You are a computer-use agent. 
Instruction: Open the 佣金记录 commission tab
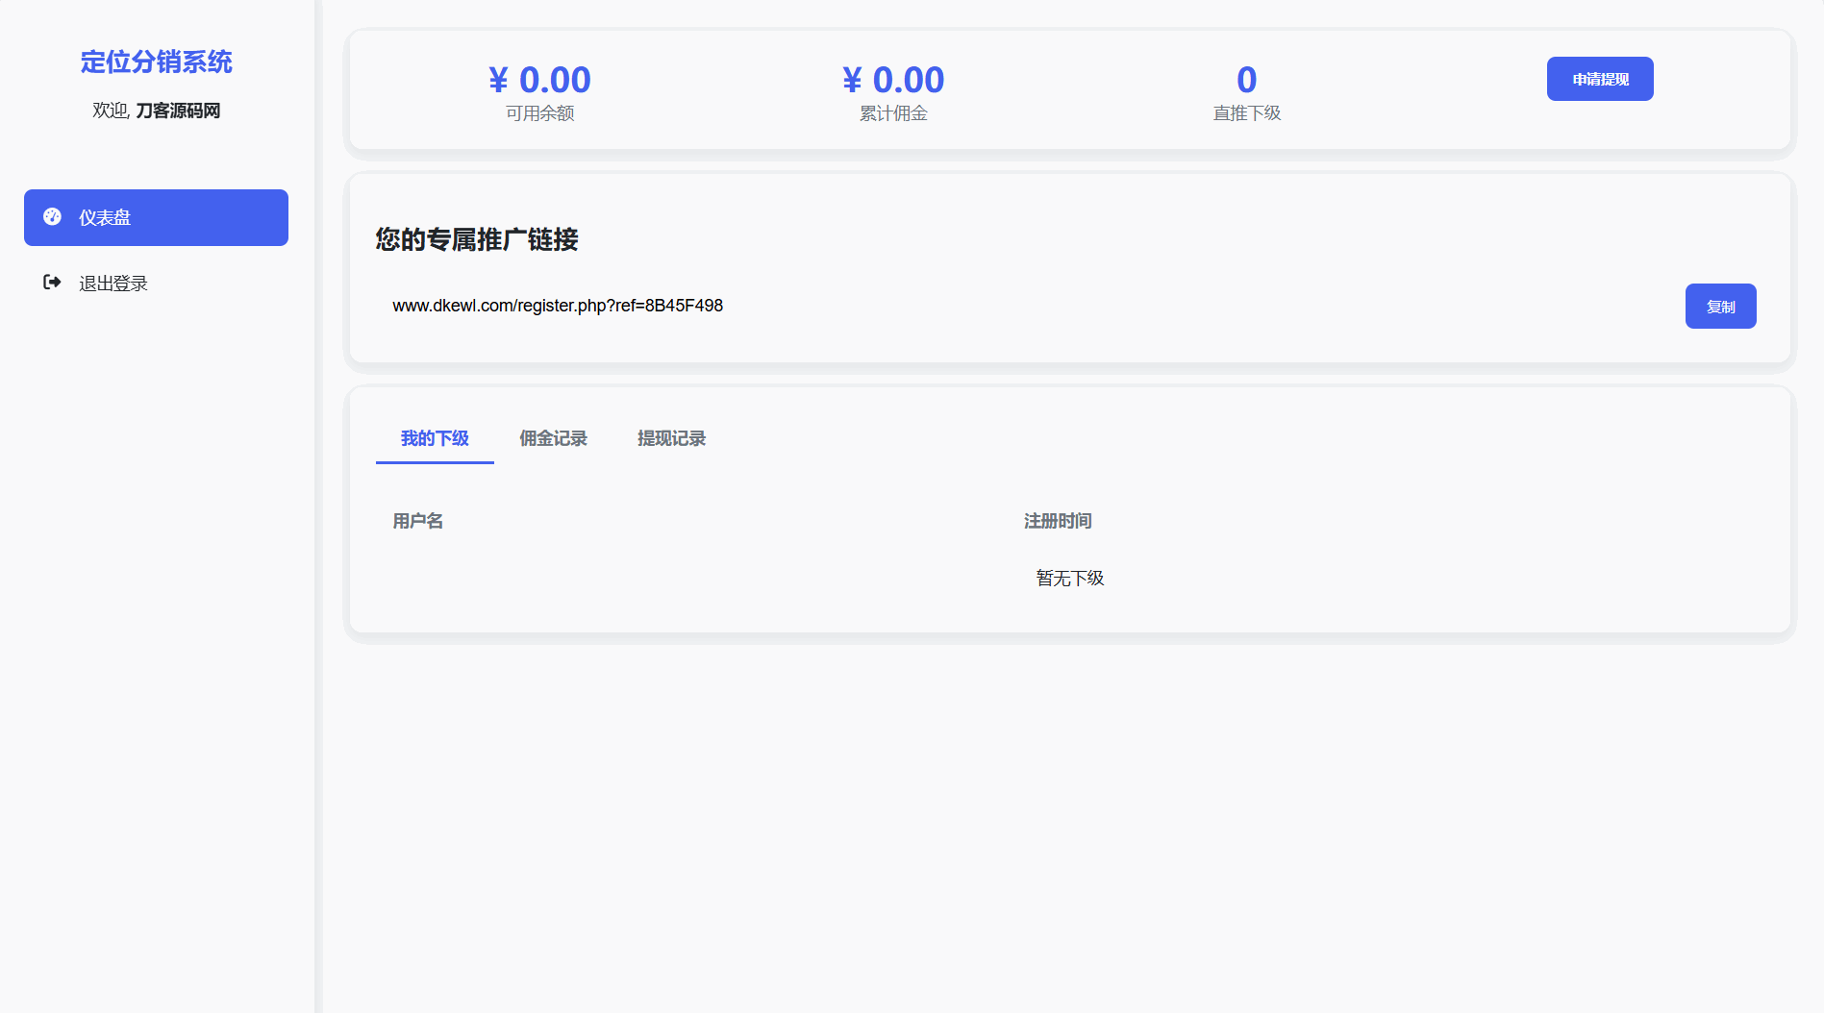click(553, 438)
